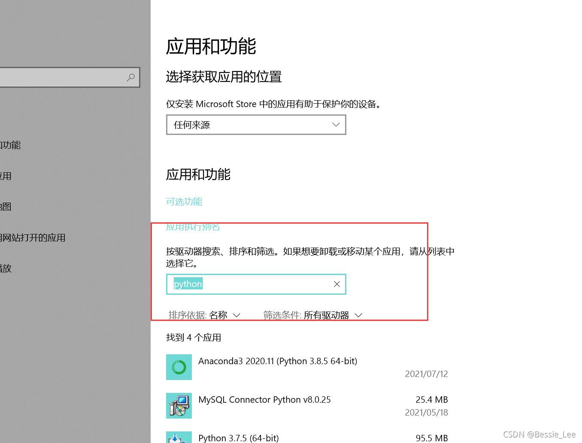Go to the sidebar item ending in 图

point(6,207)
